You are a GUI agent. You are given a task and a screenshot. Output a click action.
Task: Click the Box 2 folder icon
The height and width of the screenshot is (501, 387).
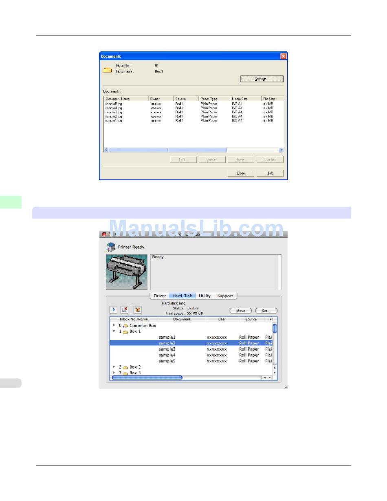[x=125, y=367]
